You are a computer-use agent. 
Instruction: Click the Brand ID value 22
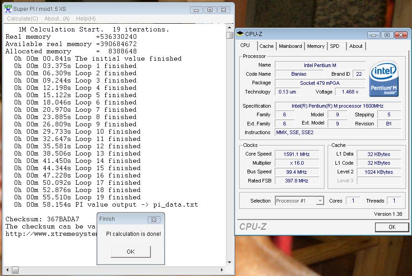[x=359, y=74]
